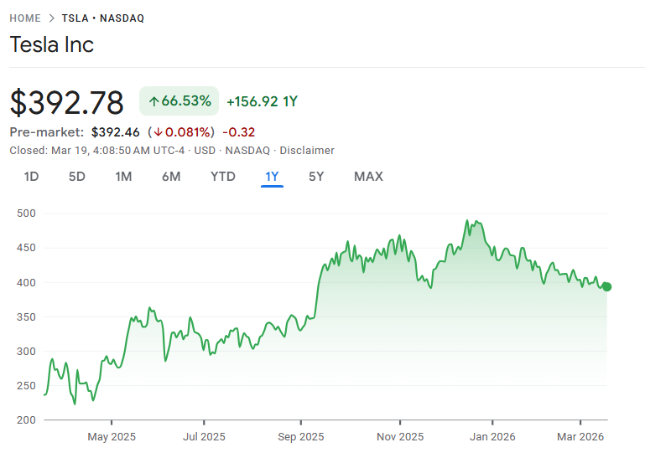Screen dimensions: 645x463
Task: Click the TSLA • NASDAQ breadcrumb
Action: 102,18
